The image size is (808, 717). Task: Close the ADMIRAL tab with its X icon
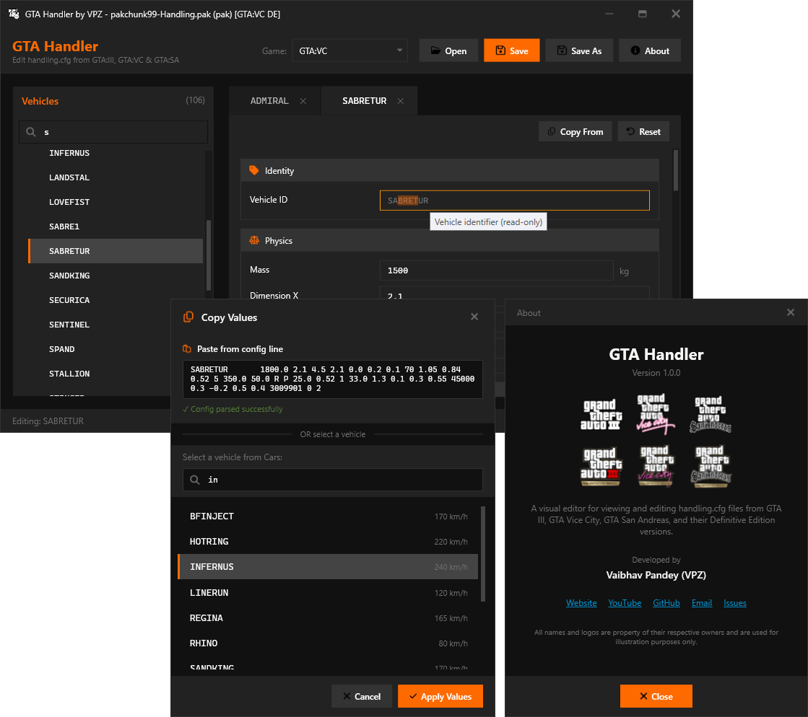pyautogui.click(x=303, y=102)
